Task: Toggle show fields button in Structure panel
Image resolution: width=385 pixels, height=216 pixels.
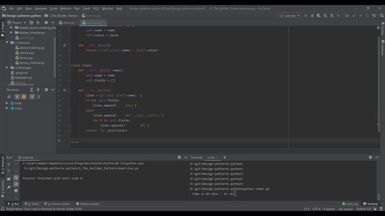Action: [17, 97]
